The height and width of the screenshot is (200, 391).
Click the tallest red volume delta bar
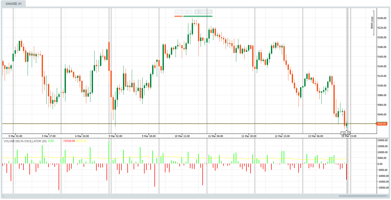point(59,177)
